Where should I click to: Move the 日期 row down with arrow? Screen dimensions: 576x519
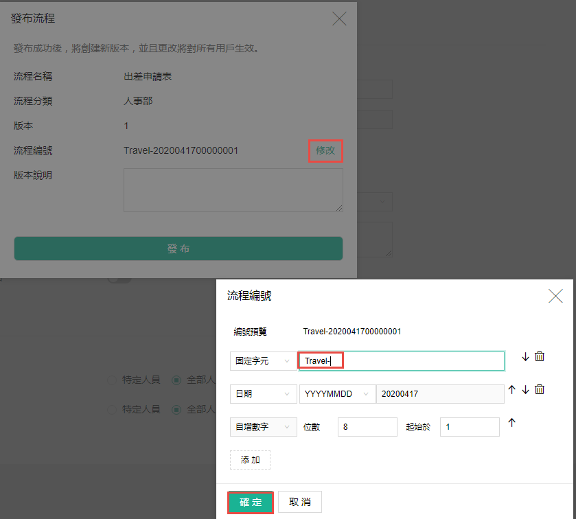pyautogui.click(x=525, y=390)
